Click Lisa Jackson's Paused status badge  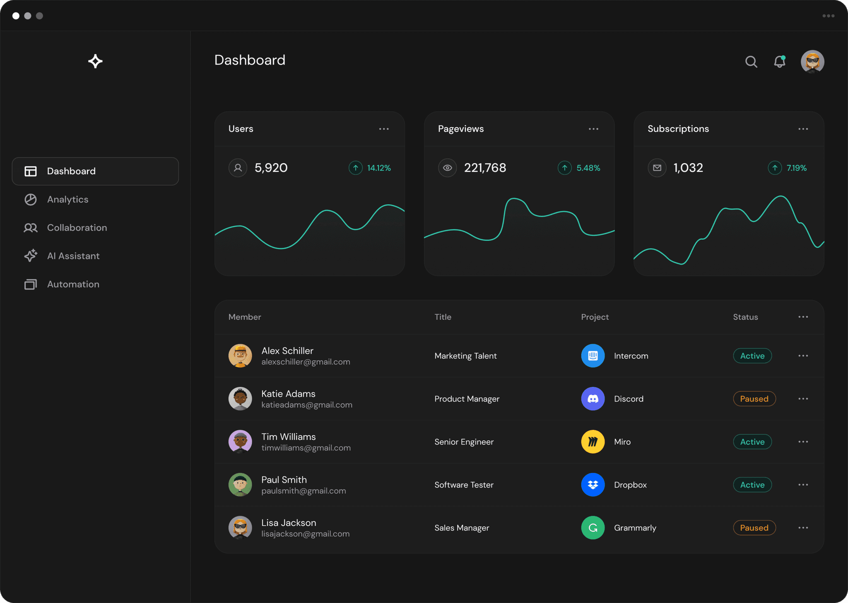click(754, 528)
